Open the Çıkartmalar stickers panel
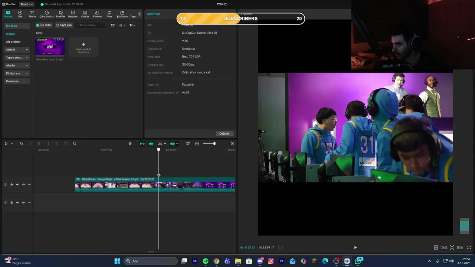This screenshot has width=475, height=267. 47,14
